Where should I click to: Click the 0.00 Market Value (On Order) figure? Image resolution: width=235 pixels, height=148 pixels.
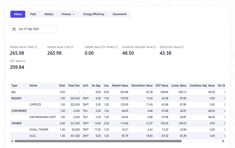click(x=89, y=53)
